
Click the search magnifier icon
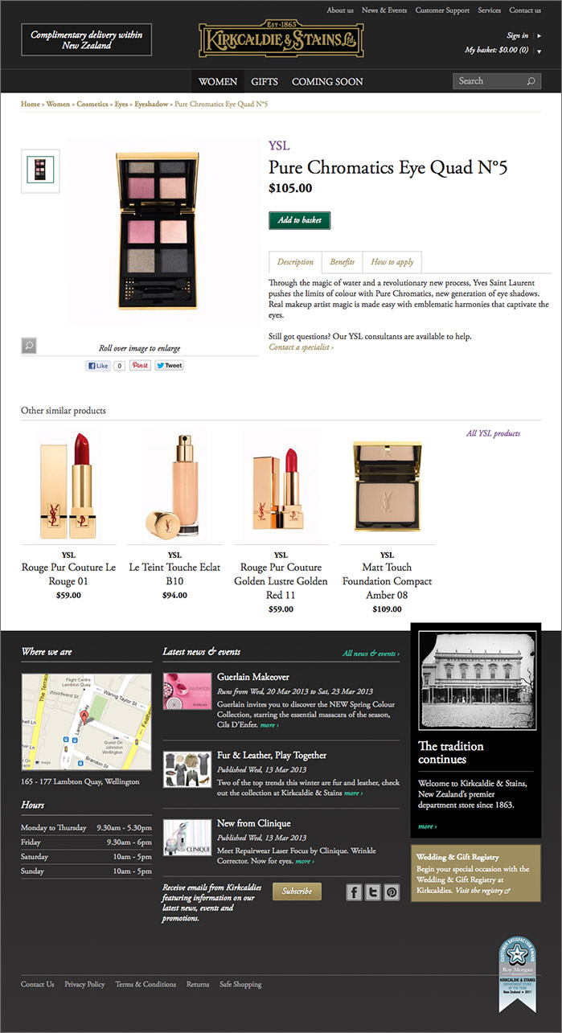(531, 81)
